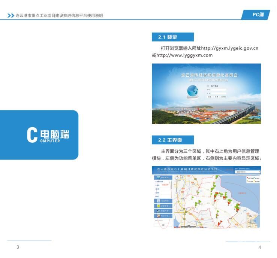The width and height of the screenshot is (277, 258).
Task: Click the username input field in login form
Action: pos(219,89)
